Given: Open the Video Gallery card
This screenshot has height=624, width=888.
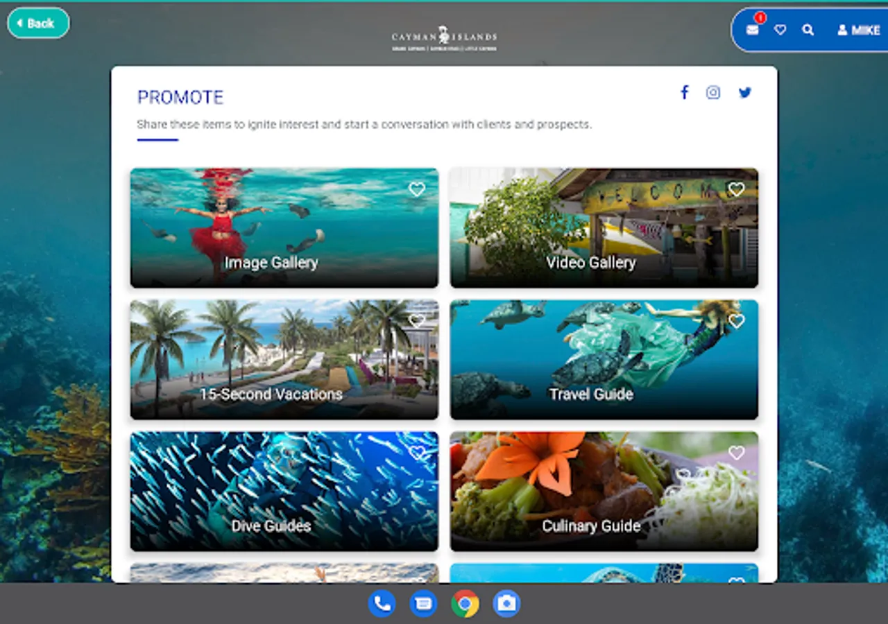Looking at the screenshot, I should 604,228.
